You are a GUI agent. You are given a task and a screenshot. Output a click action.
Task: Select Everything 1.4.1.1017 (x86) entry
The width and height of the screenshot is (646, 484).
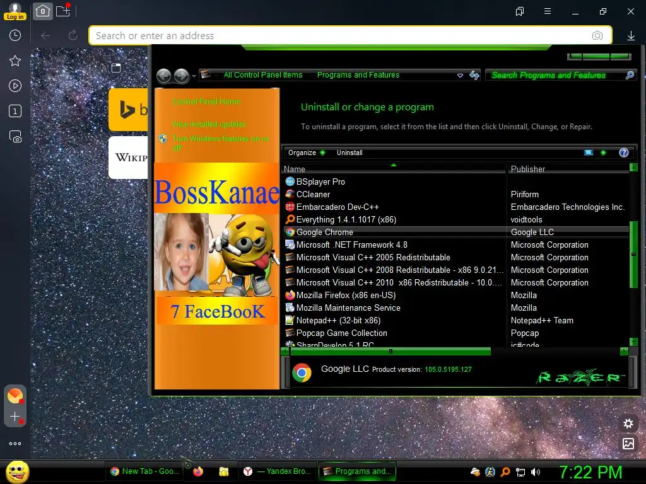[346, 219]
